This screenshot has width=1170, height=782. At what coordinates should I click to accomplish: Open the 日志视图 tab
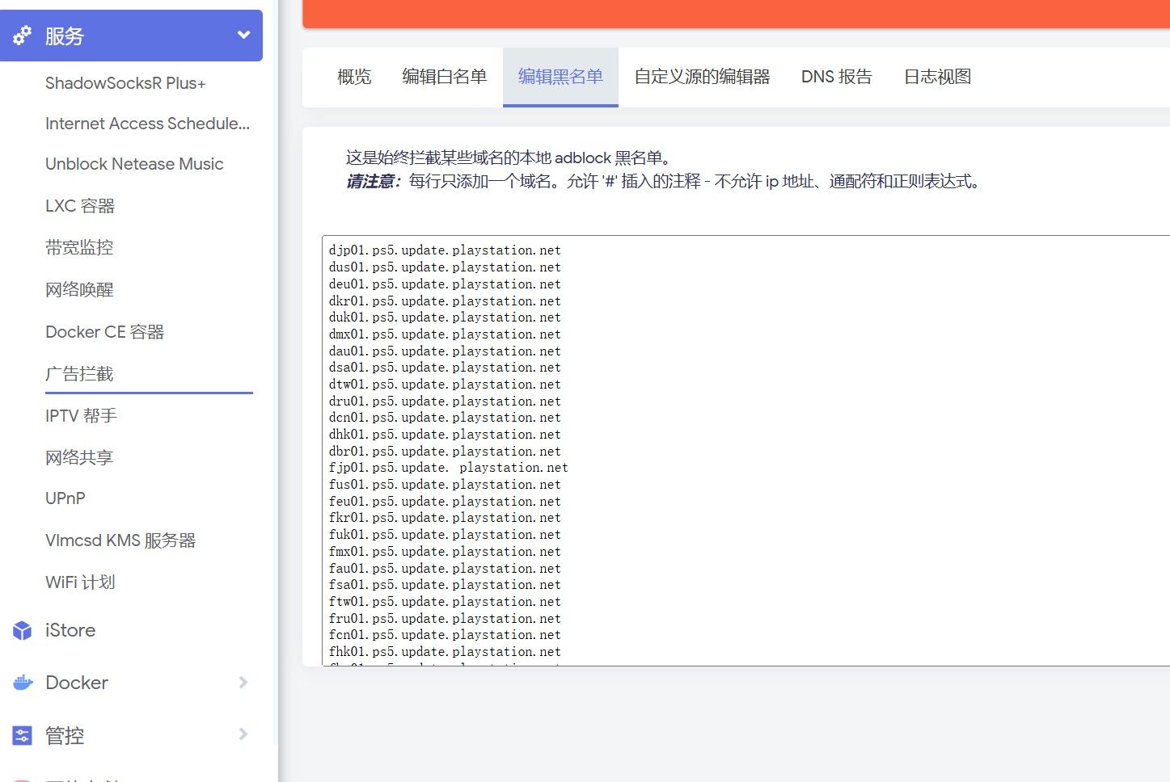937,77
